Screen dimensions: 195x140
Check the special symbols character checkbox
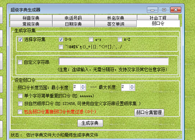pyautogui.click(x=61, y=47)
